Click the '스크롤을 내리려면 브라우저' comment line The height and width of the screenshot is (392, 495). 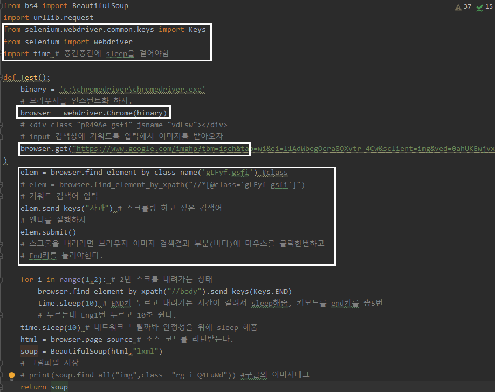click(173, 244)
